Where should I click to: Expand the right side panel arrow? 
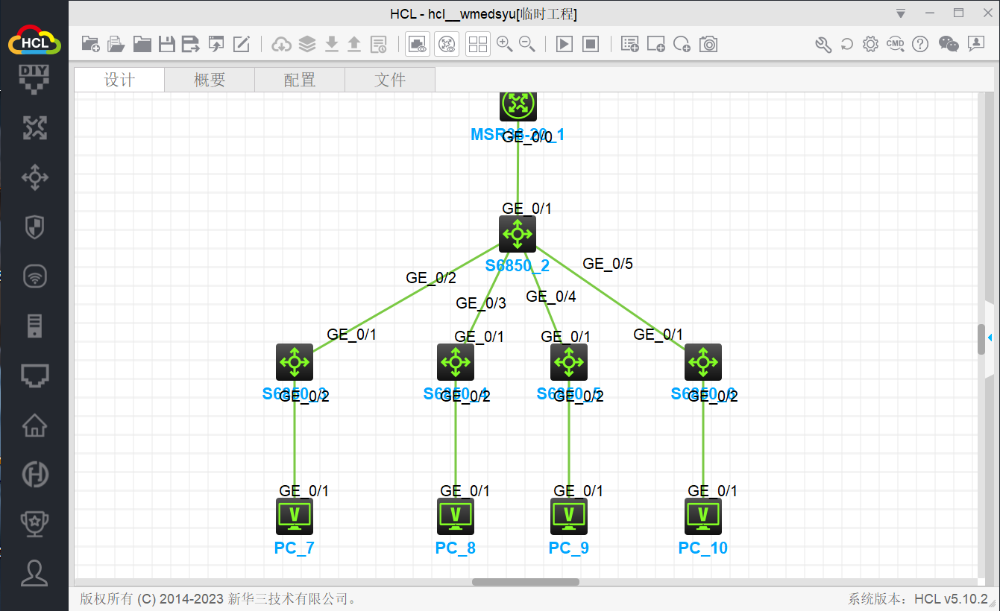pyautogui.click(x=990, y=338)
